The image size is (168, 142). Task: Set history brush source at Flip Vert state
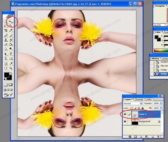pos(152,66)
